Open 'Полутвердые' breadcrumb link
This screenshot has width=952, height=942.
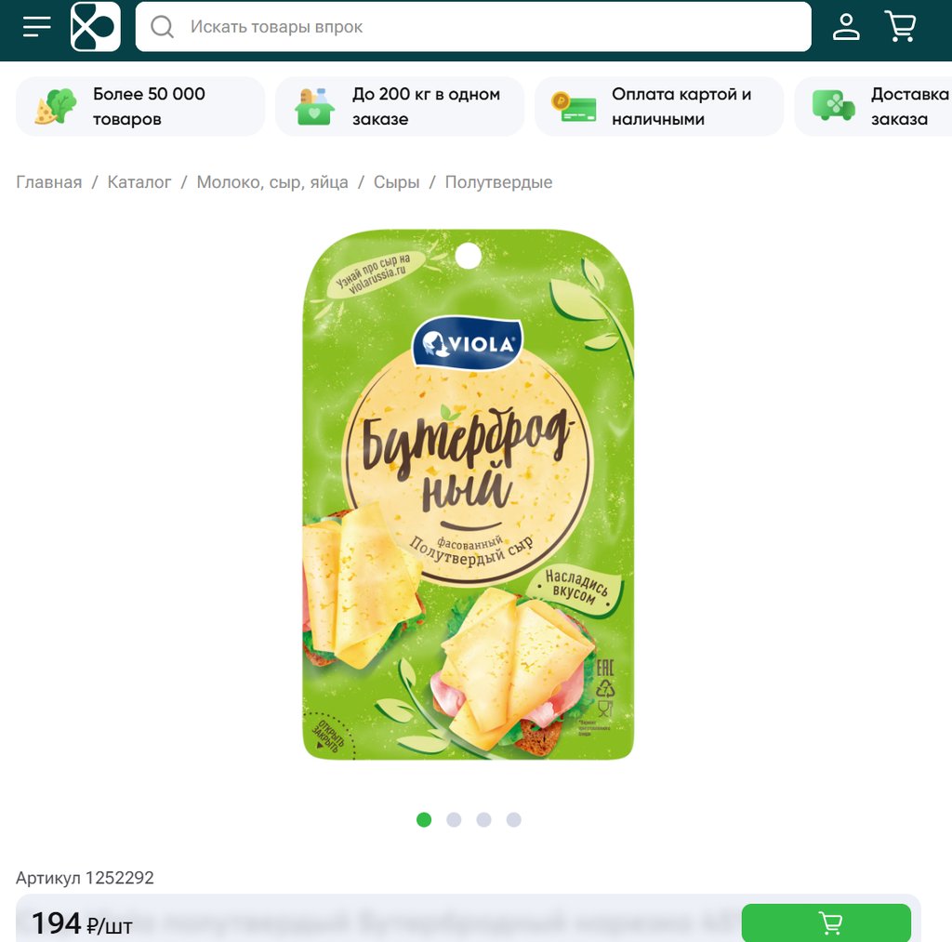coord(498,182)
